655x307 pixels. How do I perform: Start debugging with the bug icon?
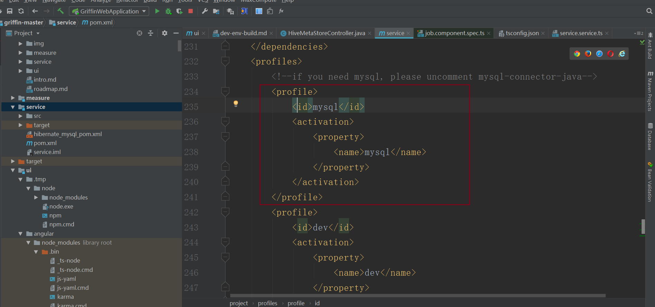point(168,11)
